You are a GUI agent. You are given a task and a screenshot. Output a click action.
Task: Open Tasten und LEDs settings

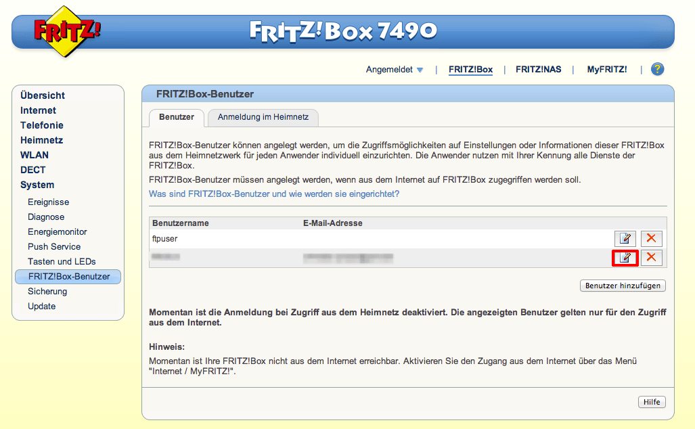pos(62,261)
